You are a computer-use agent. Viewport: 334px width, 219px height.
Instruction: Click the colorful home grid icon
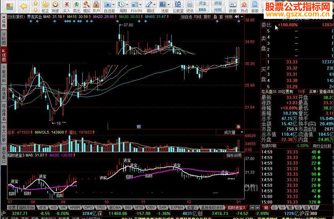9,6
